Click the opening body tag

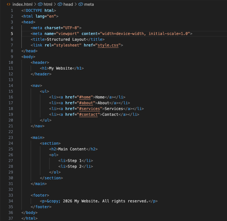[x=28, y=57]
